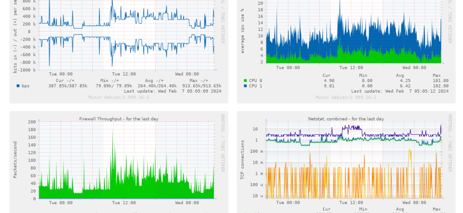Viewport: 463px width, 213px height.
Task: Click the Packets/second axis label
Action: point(15,160)
